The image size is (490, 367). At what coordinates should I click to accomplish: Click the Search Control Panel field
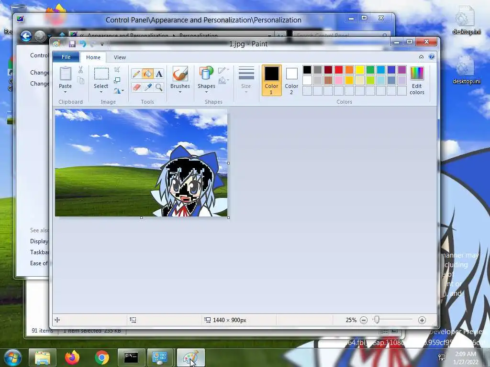pos(341,35)
